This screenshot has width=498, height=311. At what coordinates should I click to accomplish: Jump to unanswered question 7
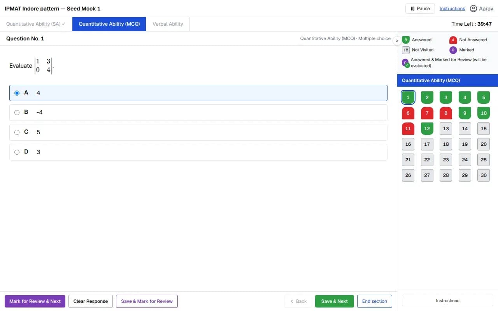(x=427, y=113)
